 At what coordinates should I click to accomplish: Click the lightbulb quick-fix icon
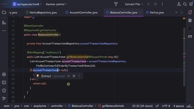(38, 76)
